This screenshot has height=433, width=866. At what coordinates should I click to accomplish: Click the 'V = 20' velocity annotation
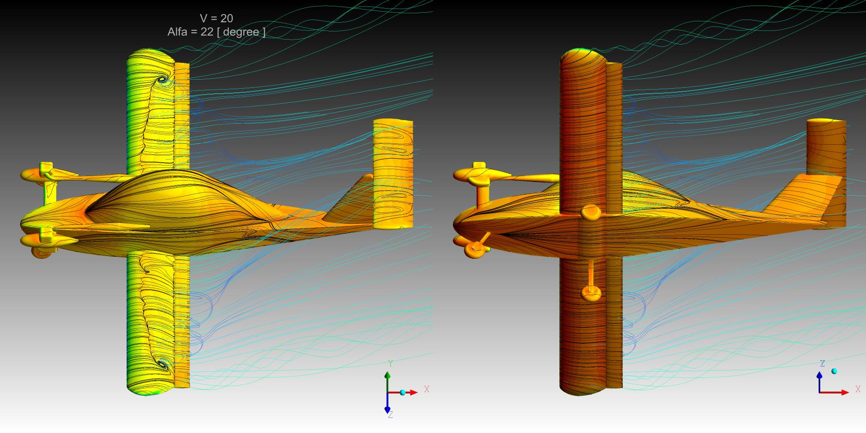216,18
